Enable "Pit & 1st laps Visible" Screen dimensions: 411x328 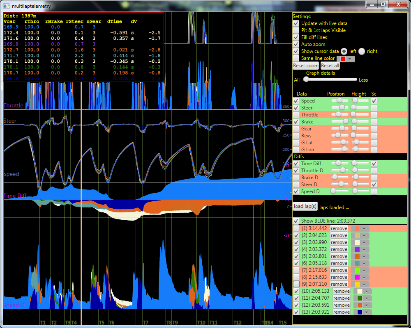(296, 30)
